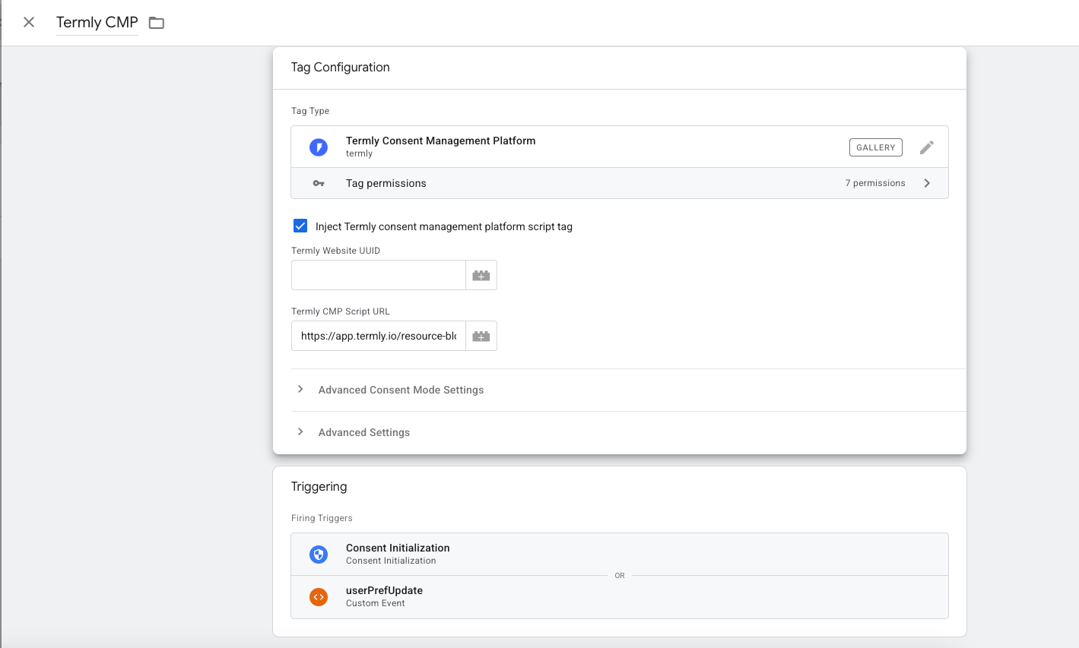Open the variable picker for Termly CMP Script URL
This screenshot has height=648, width=1079.
pos(481,335)
